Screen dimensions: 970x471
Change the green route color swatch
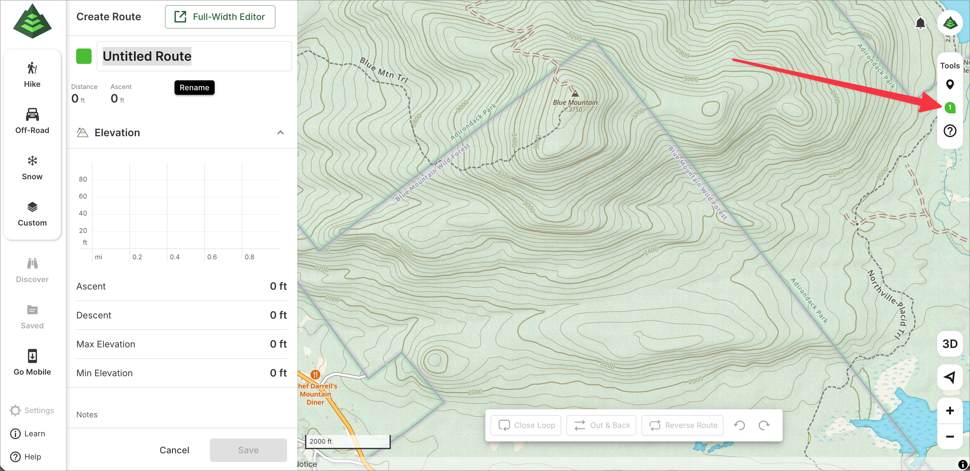click(x=84, y=56)
